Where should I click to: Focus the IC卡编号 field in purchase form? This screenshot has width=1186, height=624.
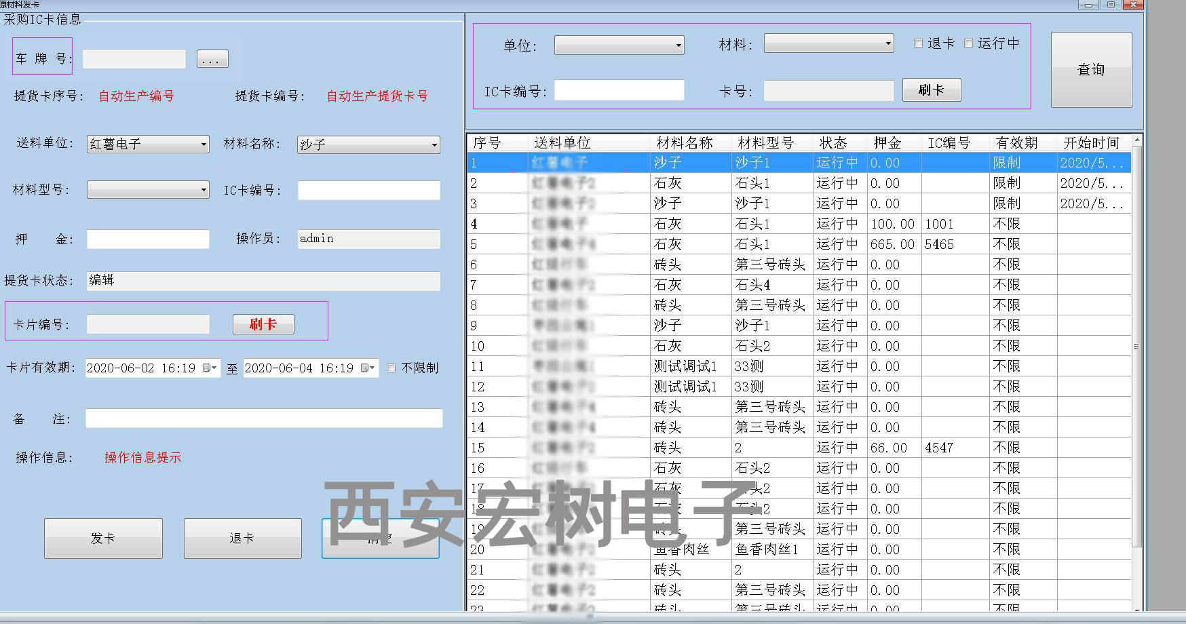(368, 191)
